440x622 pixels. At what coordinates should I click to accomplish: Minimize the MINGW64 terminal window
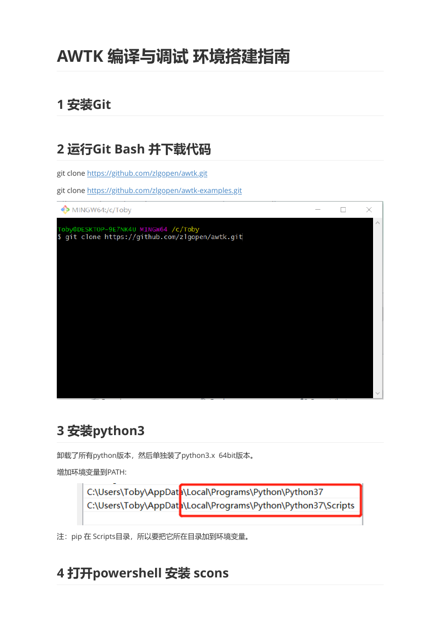point(317,210)
